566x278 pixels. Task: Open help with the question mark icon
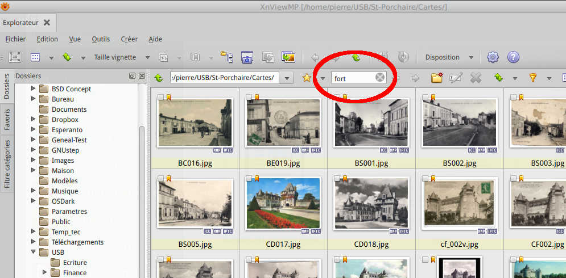(513, 57)
